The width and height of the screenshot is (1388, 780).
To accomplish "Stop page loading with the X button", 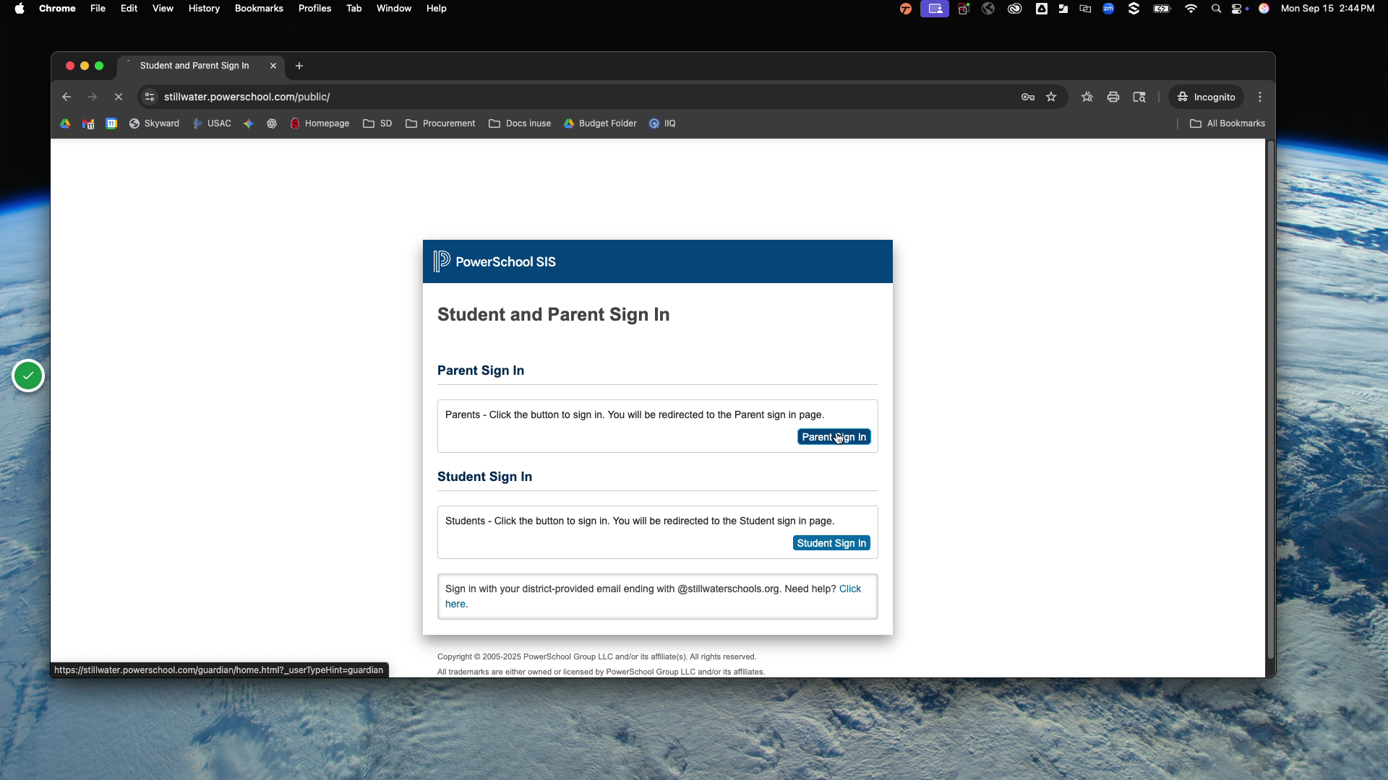I will pos(119,97).
